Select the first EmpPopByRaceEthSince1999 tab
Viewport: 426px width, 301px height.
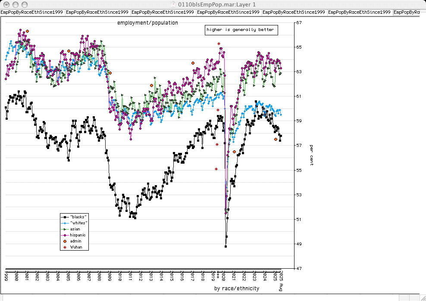(31, 12)
